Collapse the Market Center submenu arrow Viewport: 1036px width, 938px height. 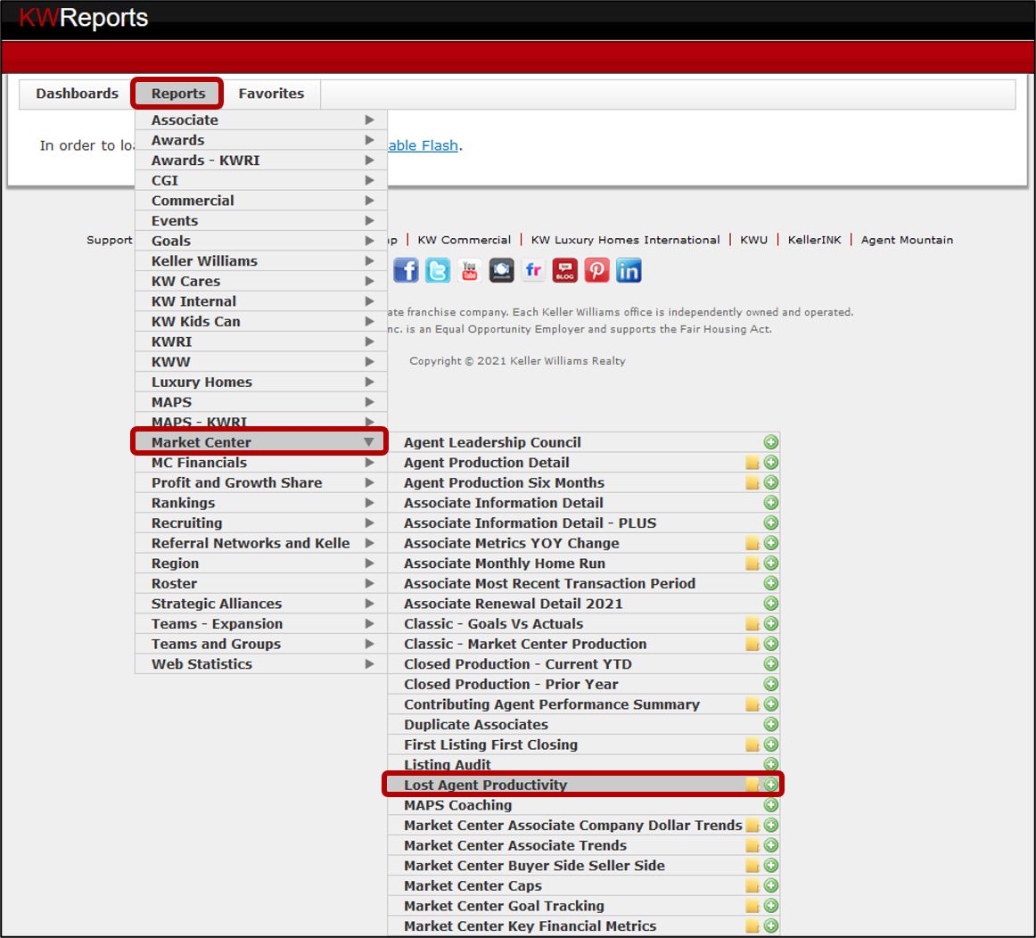coord(369,442)
